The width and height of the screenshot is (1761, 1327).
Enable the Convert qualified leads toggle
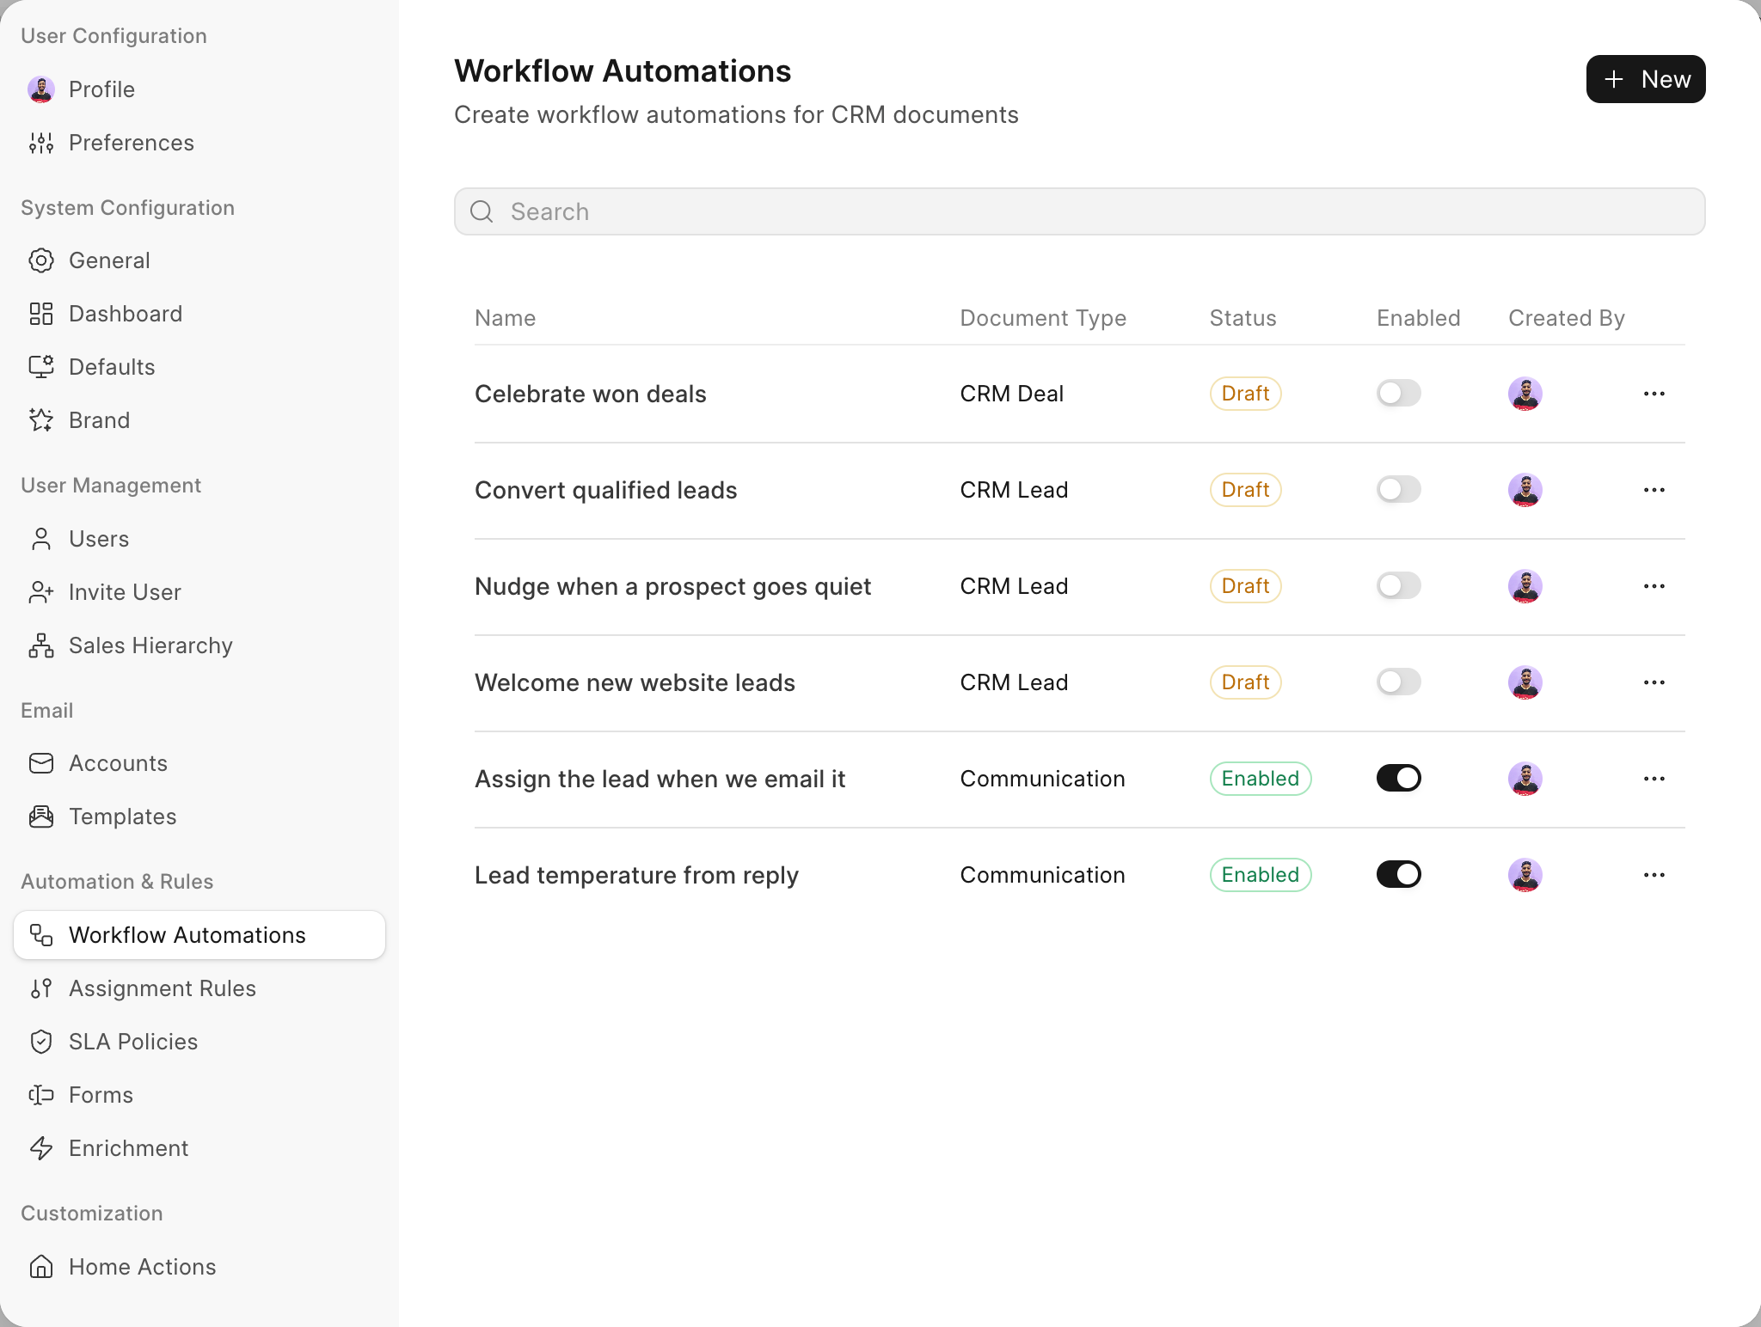(1399, 490)
